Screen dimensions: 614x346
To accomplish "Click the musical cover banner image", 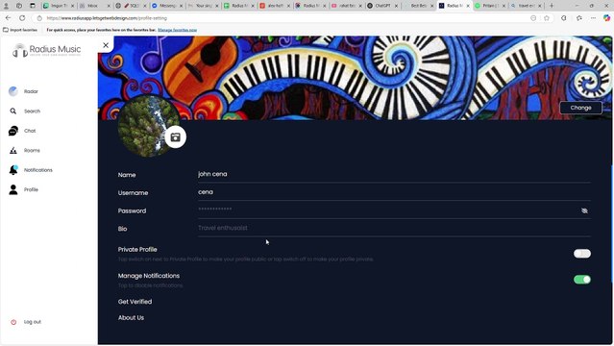I will coord(355,78).
